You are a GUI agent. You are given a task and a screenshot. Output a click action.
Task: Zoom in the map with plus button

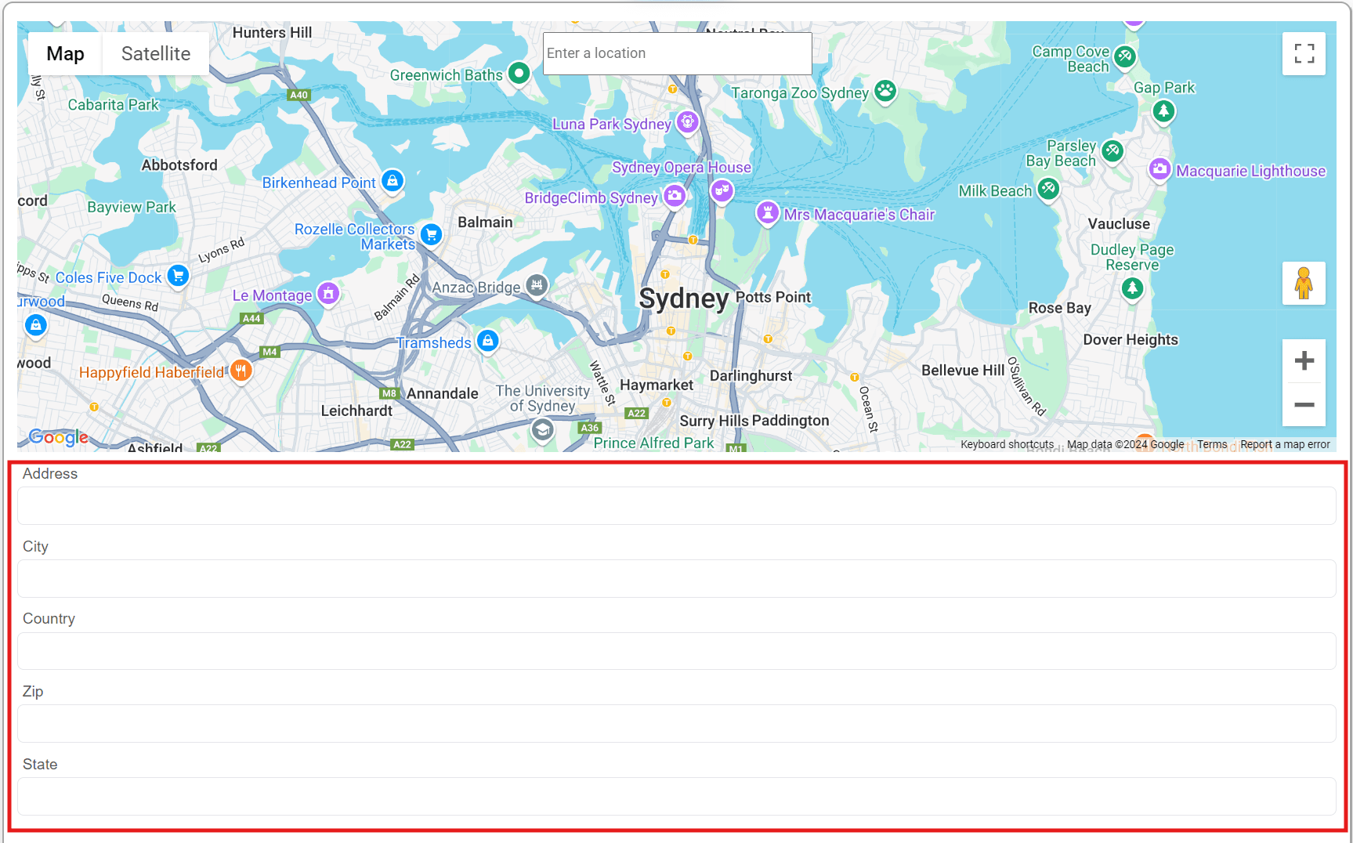pyautogui.click(x=1304, y=360)
